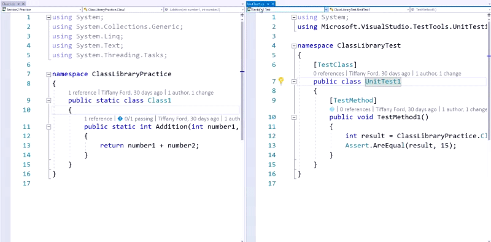The width and height of the screenshot is (491, 242).
Task: Click the test status icon above Addition method
Action: point(120,119)
